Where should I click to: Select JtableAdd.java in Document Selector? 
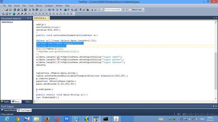click(7, 22)
